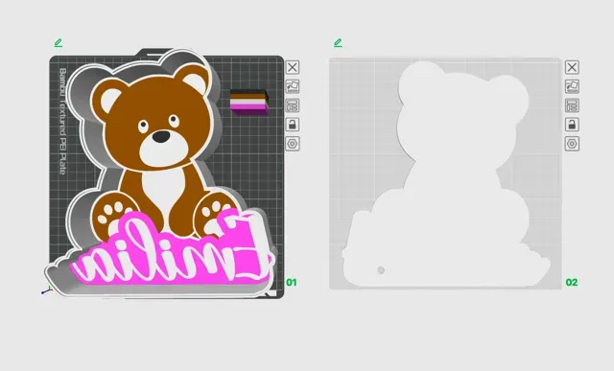The height and width of the screenshot is (371, 614).
Task: Select the striped color stack block
Action: click(x=249, y=103)
